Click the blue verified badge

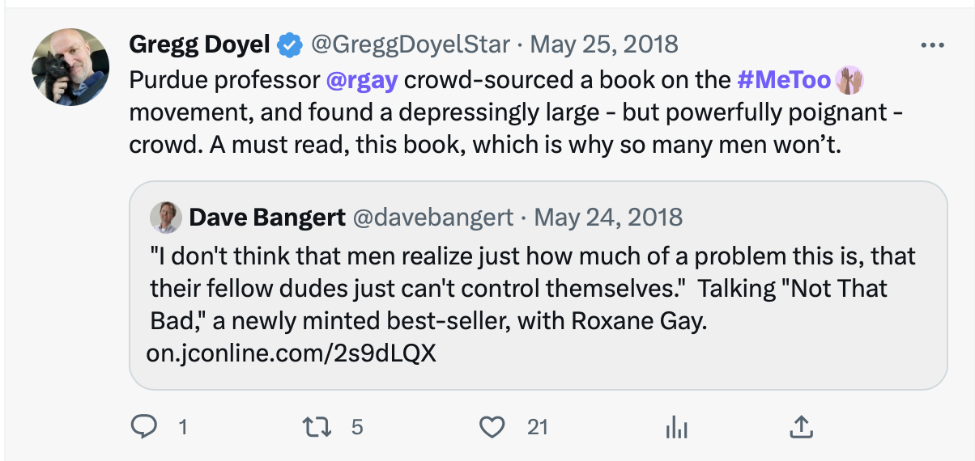click(x=289, y=46)
